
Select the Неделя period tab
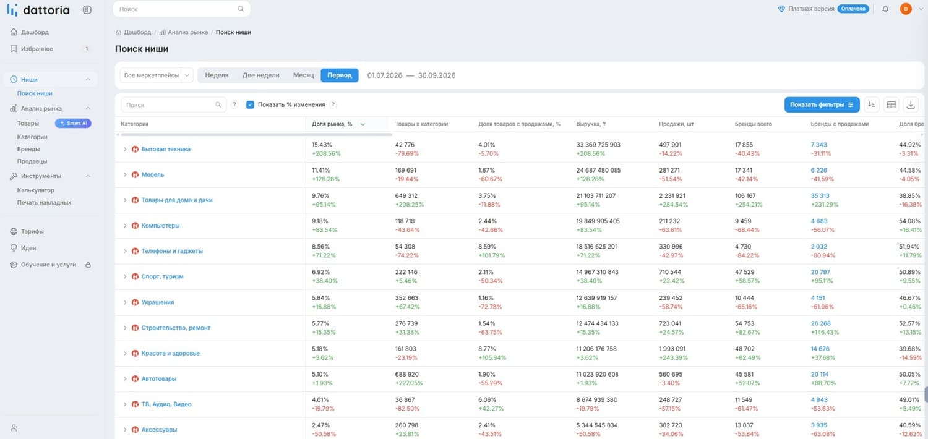(x=217, y=75)
